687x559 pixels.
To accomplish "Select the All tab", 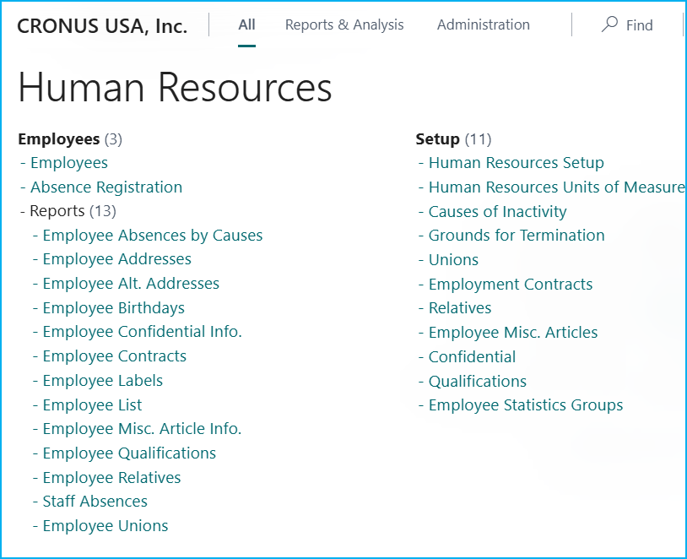I will [x=246, y=25].
